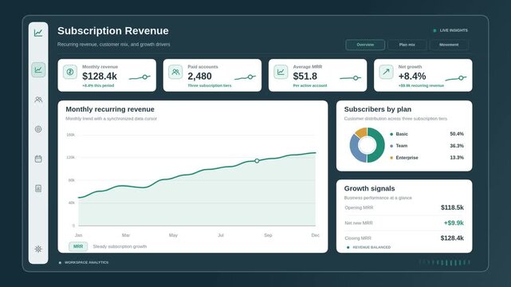
Task: Open the calendar sidebar icon
Action: (x=38, y=159)
